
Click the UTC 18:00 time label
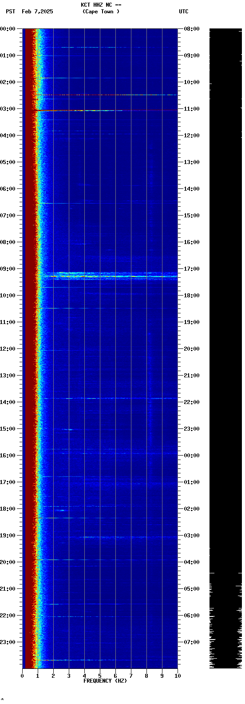point(192,296)
